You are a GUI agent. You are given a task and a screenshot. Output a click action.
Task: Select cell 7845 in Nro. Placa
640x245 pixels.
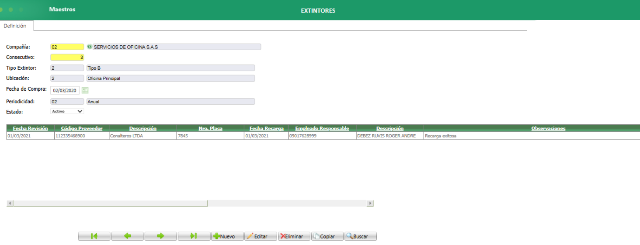pyautogui.click(x=210, y=136)
